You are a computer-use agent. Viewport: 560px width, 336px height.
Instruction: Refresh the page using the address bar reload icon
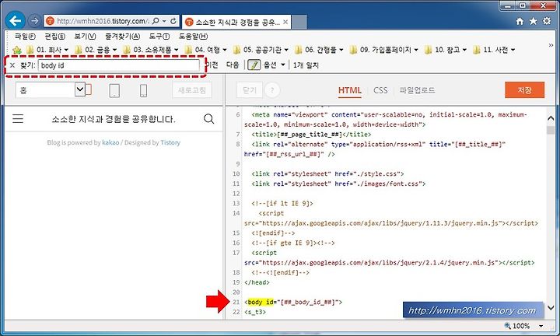[x=173, y=21]
